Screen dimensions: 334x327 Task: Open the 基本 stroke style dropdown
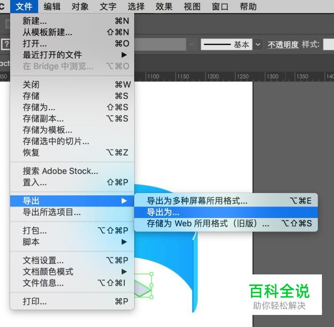(258, 44)
